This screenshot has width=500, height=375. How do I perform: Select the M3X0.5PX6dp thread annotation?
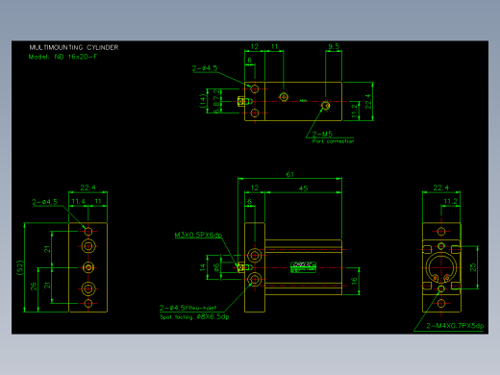point(198,235)
